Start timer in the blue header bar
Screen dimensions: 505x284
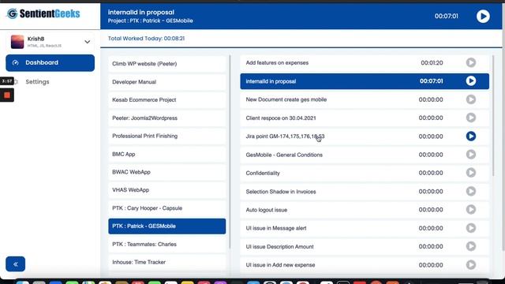tap(483, 16)
